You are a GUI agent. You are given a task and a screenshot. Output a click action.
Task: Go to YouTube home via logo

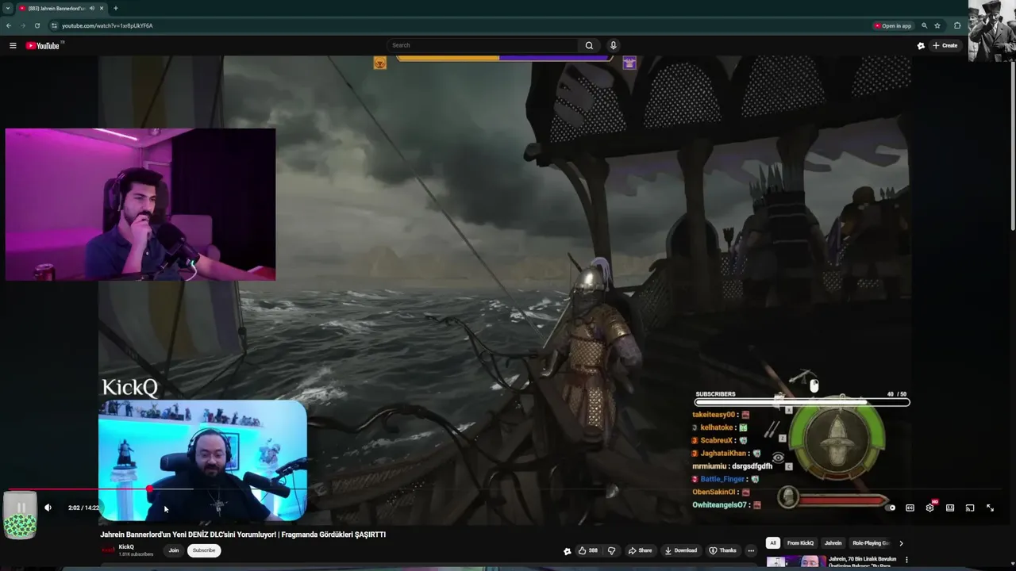pos(43,45)
